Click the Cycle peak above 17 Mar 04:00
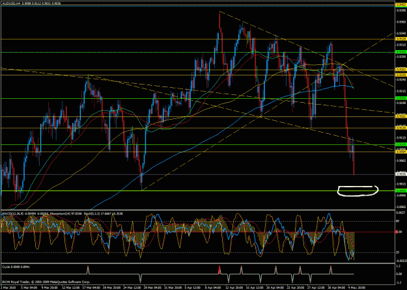Viewport: 407px width, 290px height. point(88,270)
